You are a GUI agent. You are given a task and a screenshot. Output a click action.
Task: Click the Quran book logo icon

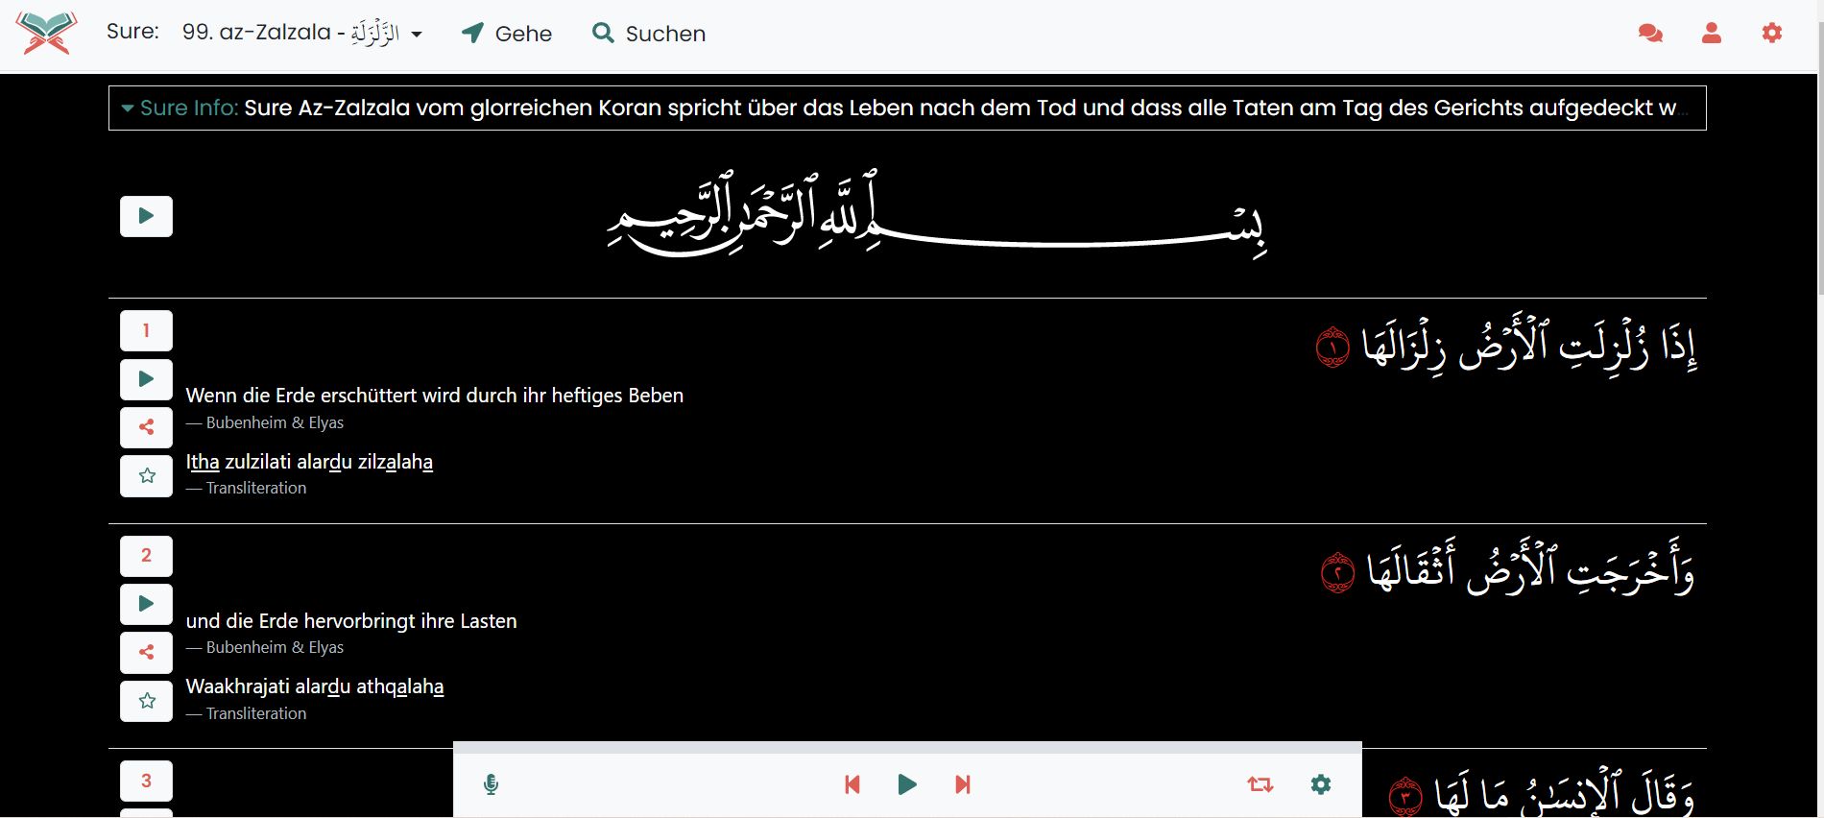click(46, 34)
